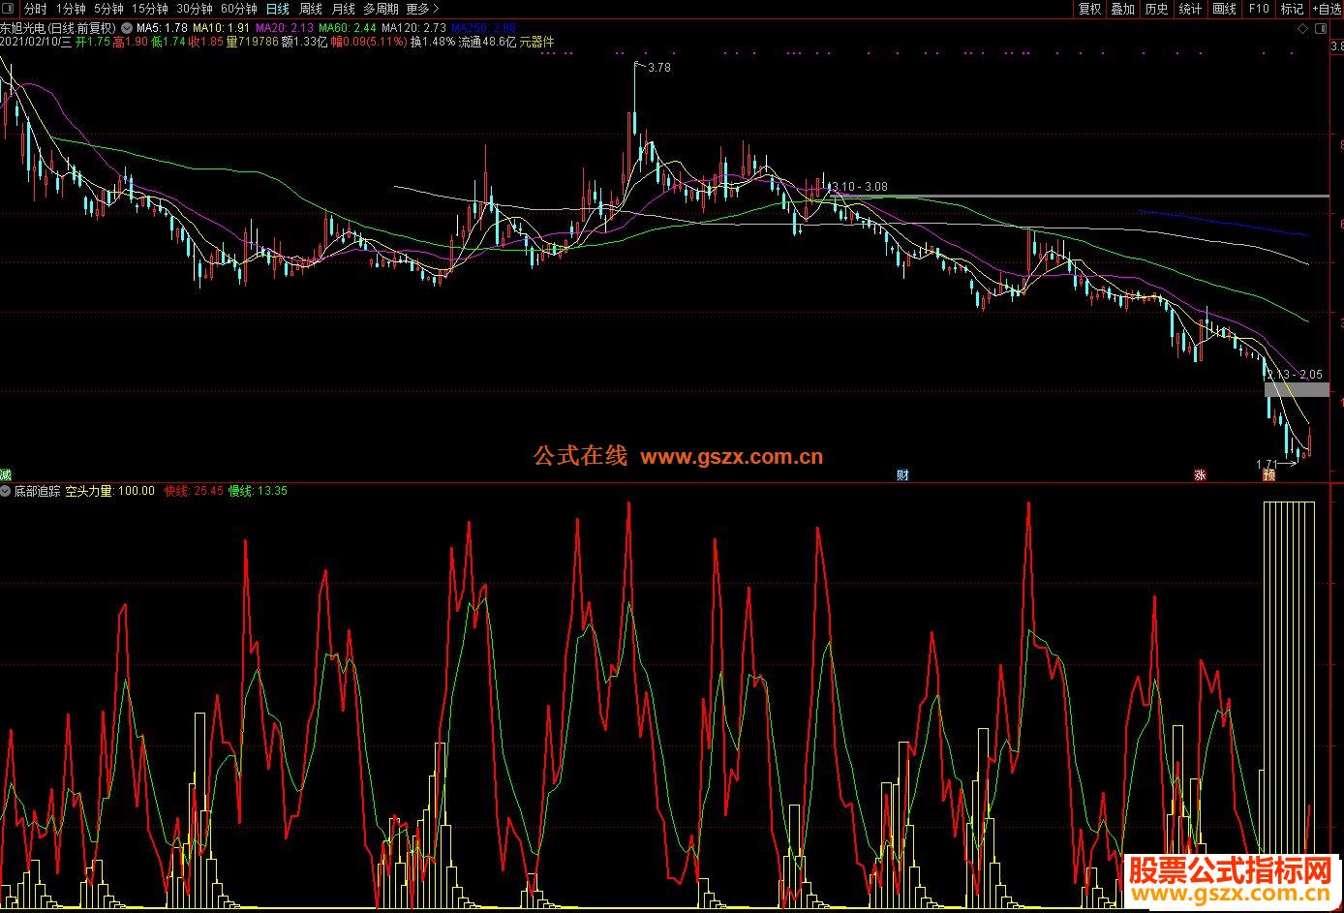Click the MA20: 2.13 label

pos(283,28)
